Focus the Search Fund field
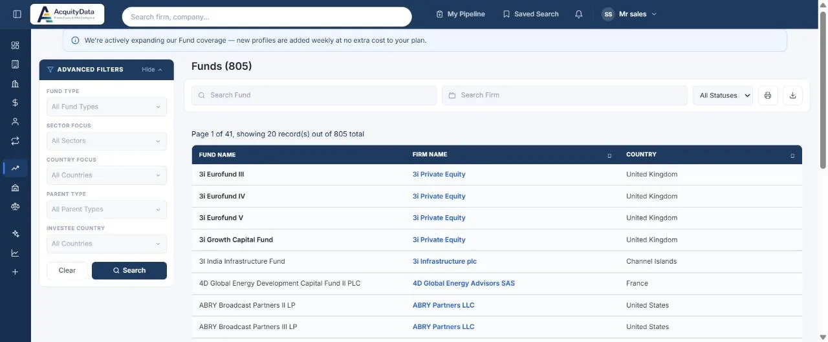Viewport: 828px width, 342px height. point(314,95)
